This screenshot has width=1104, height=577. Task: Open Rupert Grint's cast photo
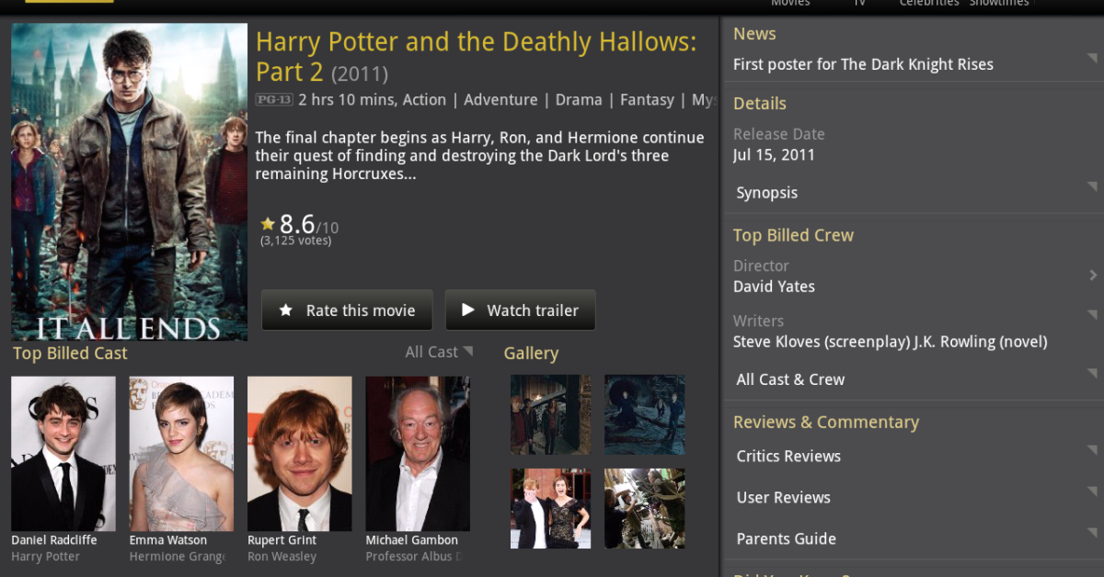(299, 453)
